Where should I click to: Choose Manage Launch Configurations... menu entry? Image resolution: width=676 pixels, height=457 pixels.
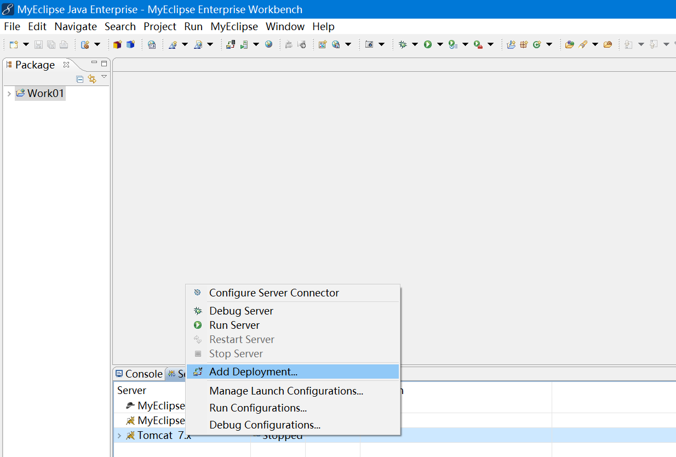(293, 391)
